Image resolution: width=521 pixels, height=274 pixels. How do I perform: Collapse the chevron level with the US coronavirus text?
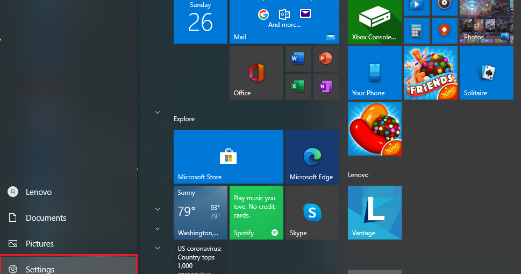[x=158, y=248]
